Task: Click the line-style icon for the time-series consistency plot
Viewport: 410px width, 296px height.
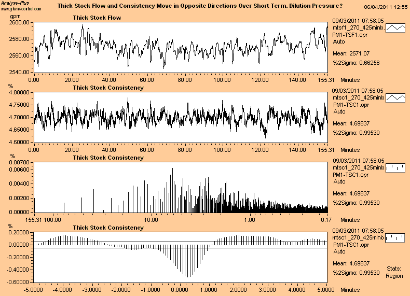Action: pyautogui.click(x=396, y=97)
